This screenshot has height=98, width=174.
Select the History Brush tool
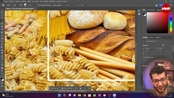[x=2, y=41]
